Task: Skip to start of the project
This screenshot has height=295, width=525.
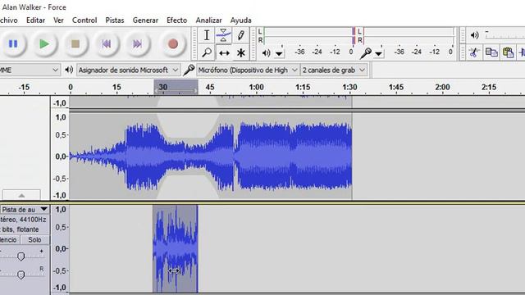Action: coord(107,43)
